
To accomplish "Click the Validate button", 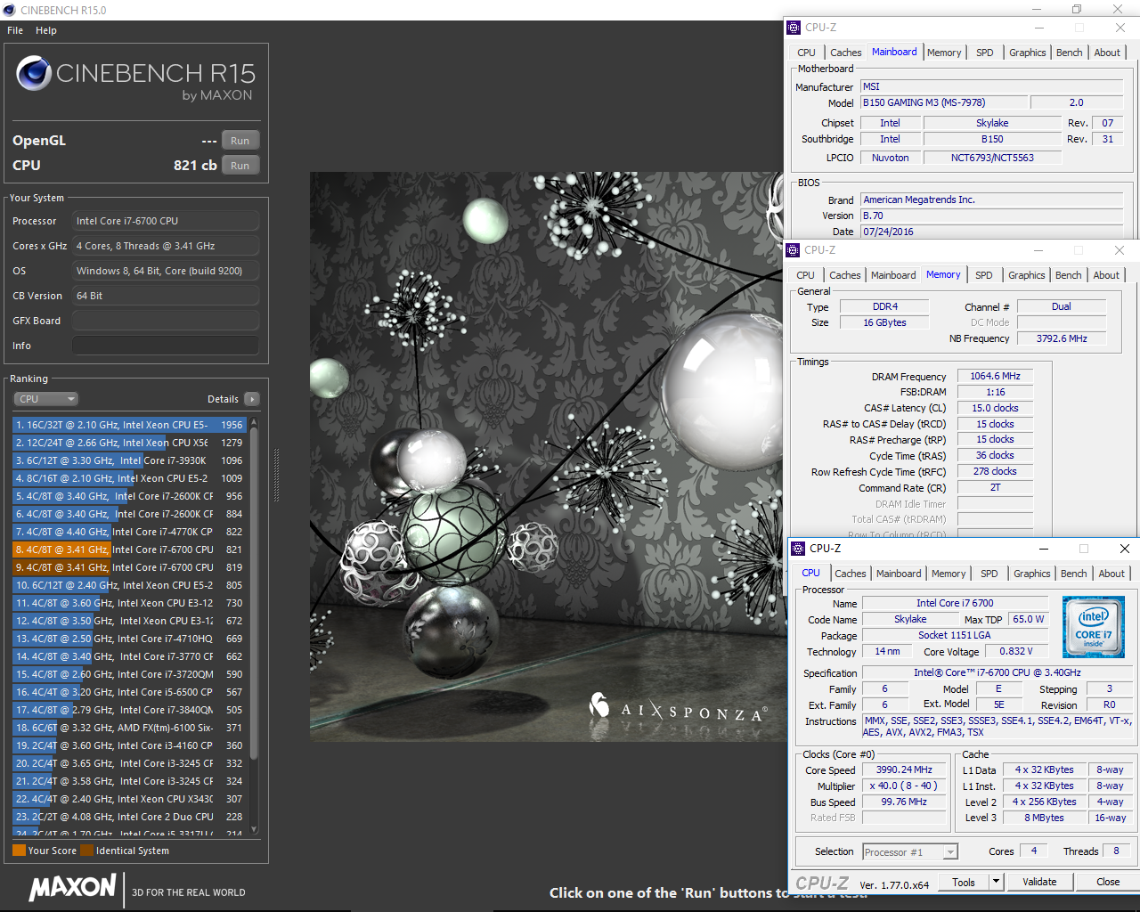I will pos(1039,883).
